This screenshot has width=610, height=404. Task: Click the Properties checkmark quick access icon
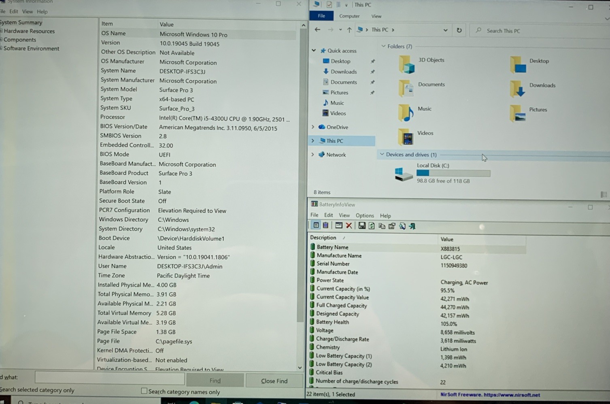tap(329, 4)
